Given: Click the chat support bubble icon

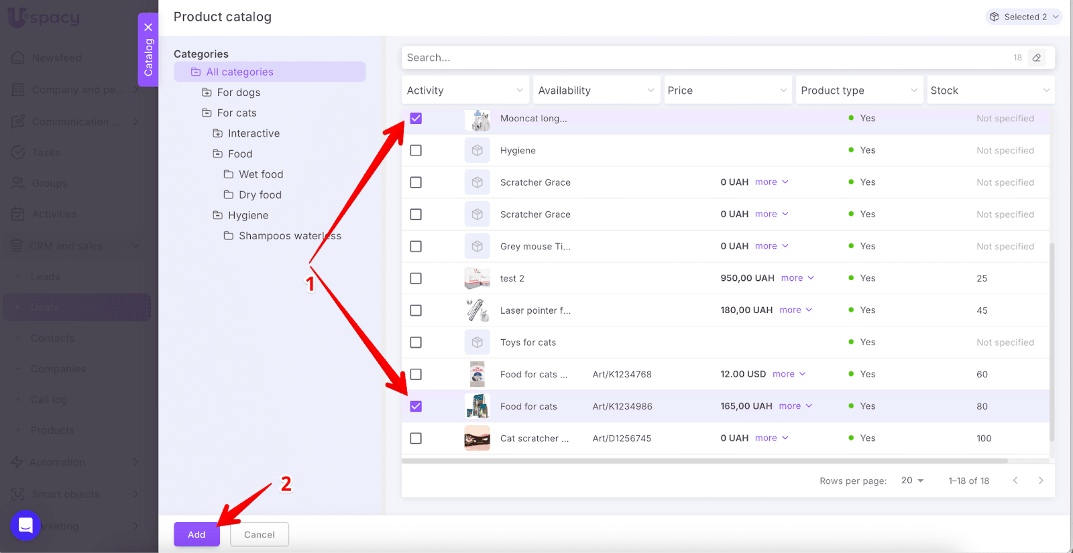Looking at the screenshot, I should pos(25,526).
